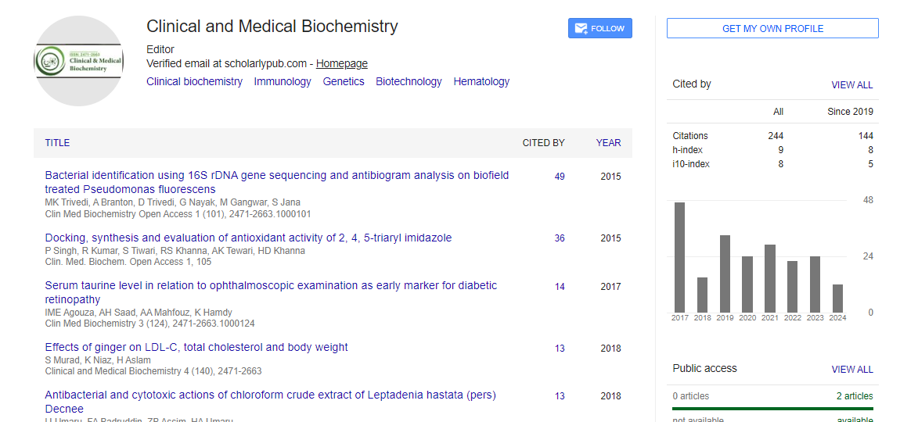Viewport: 918px width, 422px height.
Task: Select the Immunology interest tag
Action: [x=283, y=82]
